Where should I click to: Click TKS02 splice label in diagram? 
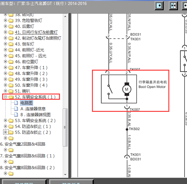(x=134, y=129)
